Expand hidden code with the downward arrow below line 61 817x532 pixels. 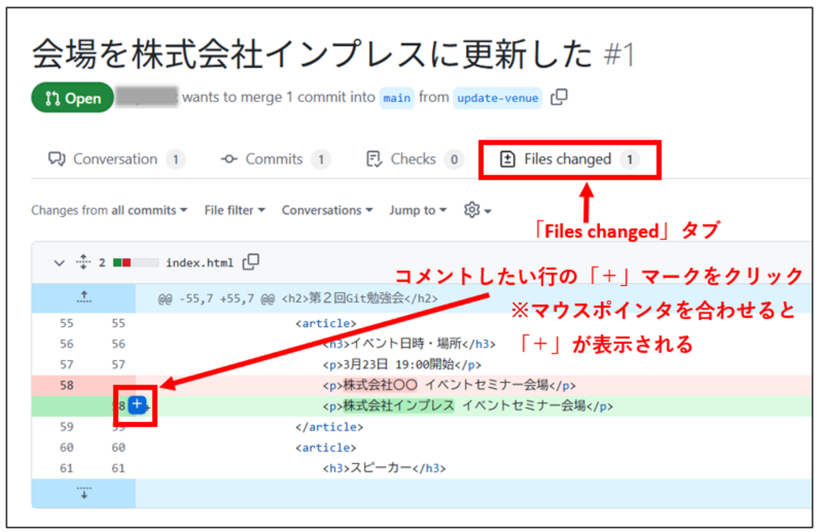(84, 494)
